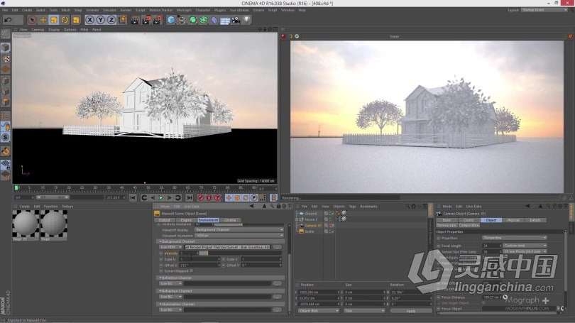Add a Camera object from toolbar
This screenshot has width=575, height=323.
click(236, 20)
